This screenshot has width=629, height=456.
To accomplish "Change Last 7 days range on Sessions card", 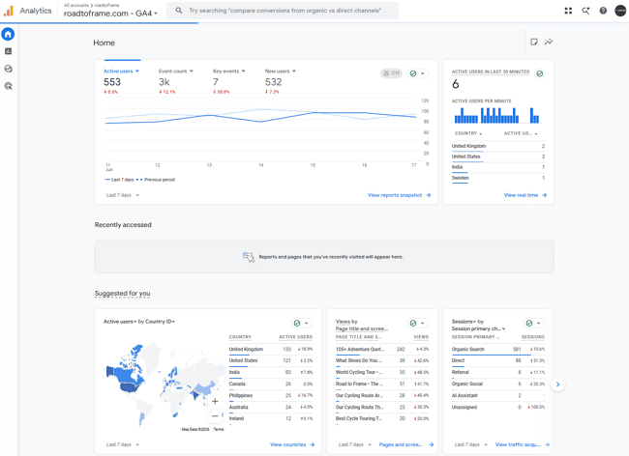I will coord(471,444).
